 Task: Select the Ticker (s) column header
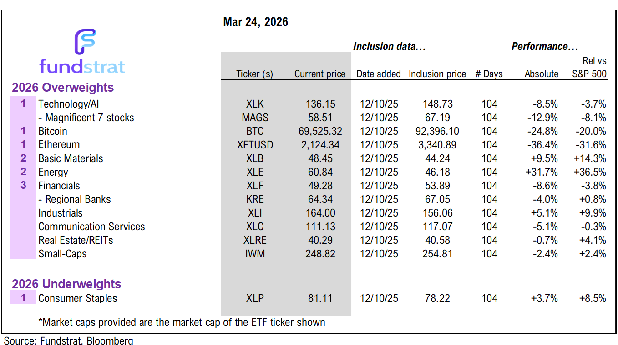[x=254, y=74]
